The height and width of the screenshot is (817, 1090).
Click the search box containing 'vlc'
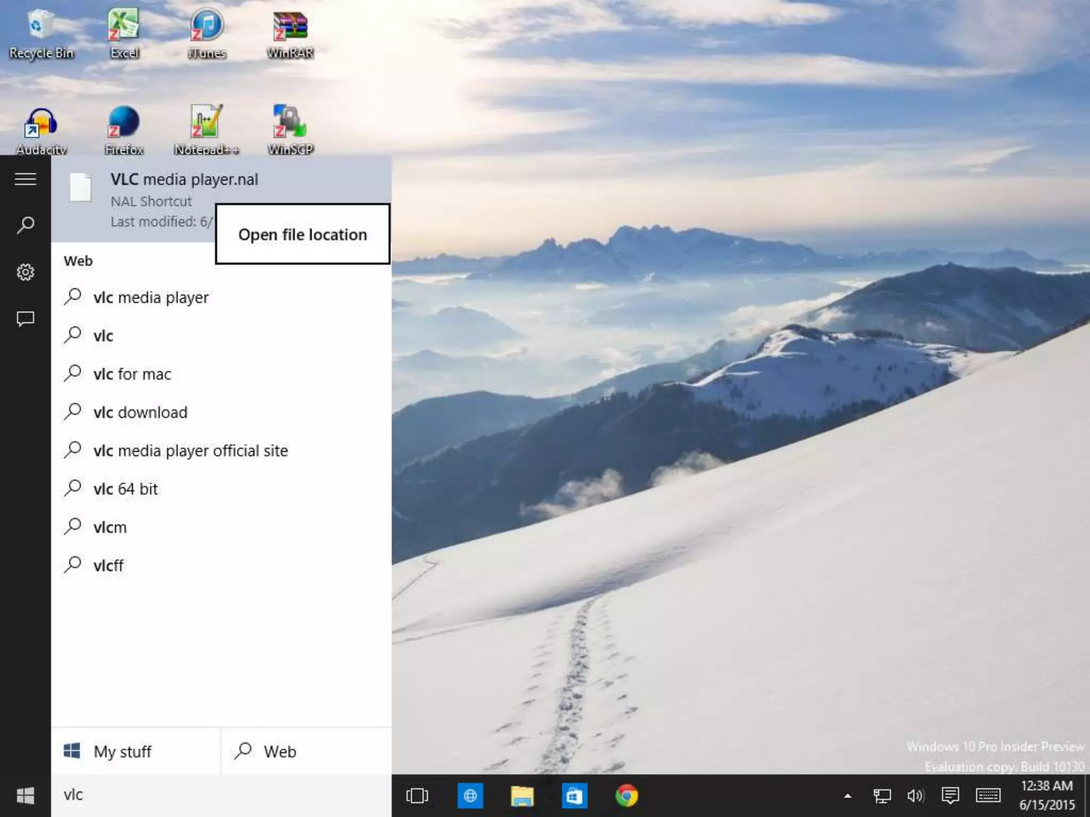click(221, 796)
